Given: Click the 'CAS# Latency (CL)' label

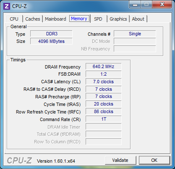Looking at the screenshot, I should (x=61, y=82).
